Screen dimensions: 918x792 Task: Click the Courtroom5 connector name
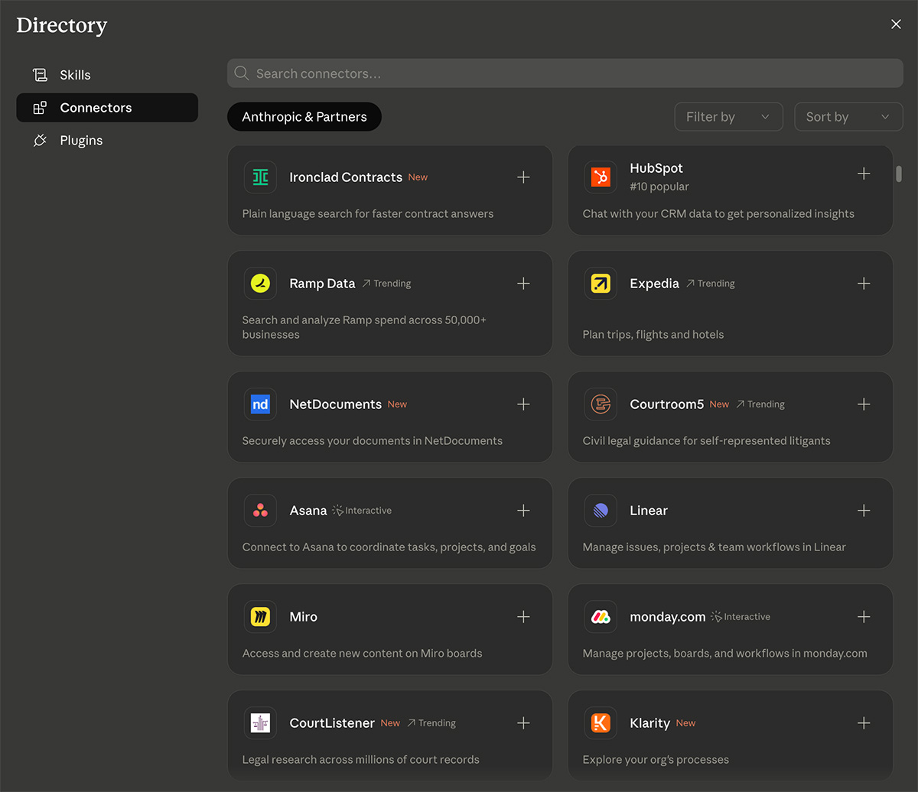click(666, 404)
